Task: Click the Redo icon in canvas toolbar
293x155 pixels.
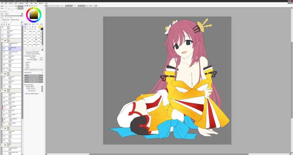Action: coord(49,6)
